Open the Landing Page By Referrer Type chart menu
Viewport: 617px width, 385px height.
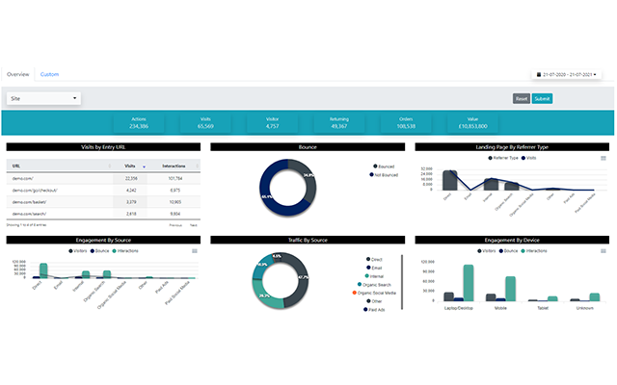point(603,158)
